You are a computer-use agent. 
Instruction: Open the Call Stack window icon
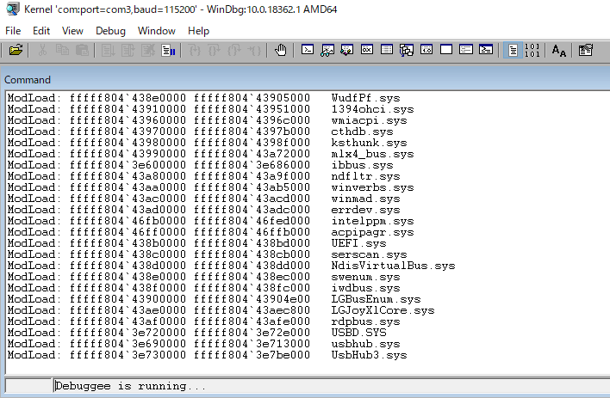[407, 50]
